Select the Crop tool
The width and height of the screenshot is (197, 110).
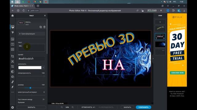tap(13, 56)
